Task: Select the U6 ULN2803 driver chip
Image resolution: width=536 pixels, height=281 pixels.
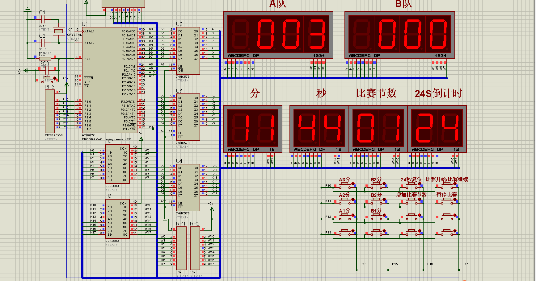Action: [x=117, y=219]
